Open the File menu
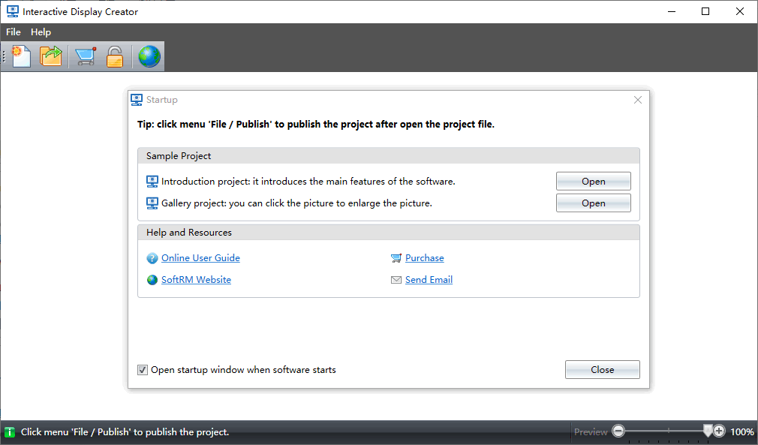The image size is (758, 445). tap(14, 32)
